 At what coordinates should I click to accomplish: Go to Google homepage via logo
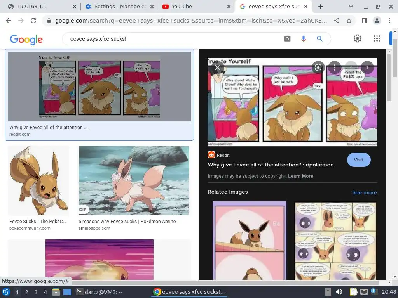pyautogui.click(x=26, y=39)
